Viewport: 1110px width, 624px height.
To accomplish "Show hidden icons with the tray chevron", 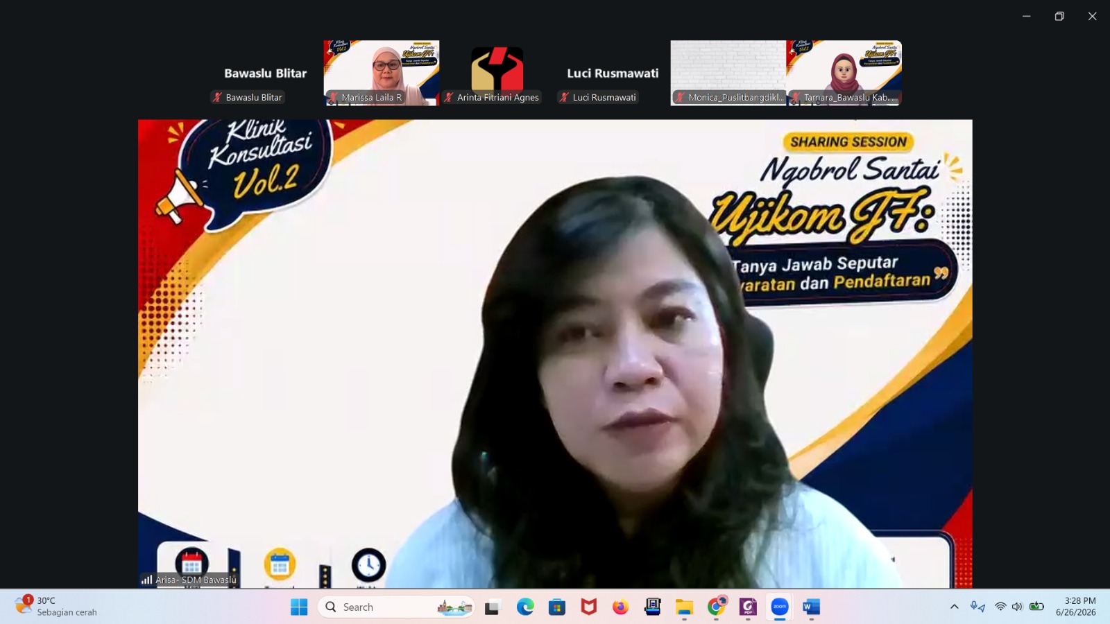I will [955, 607].
